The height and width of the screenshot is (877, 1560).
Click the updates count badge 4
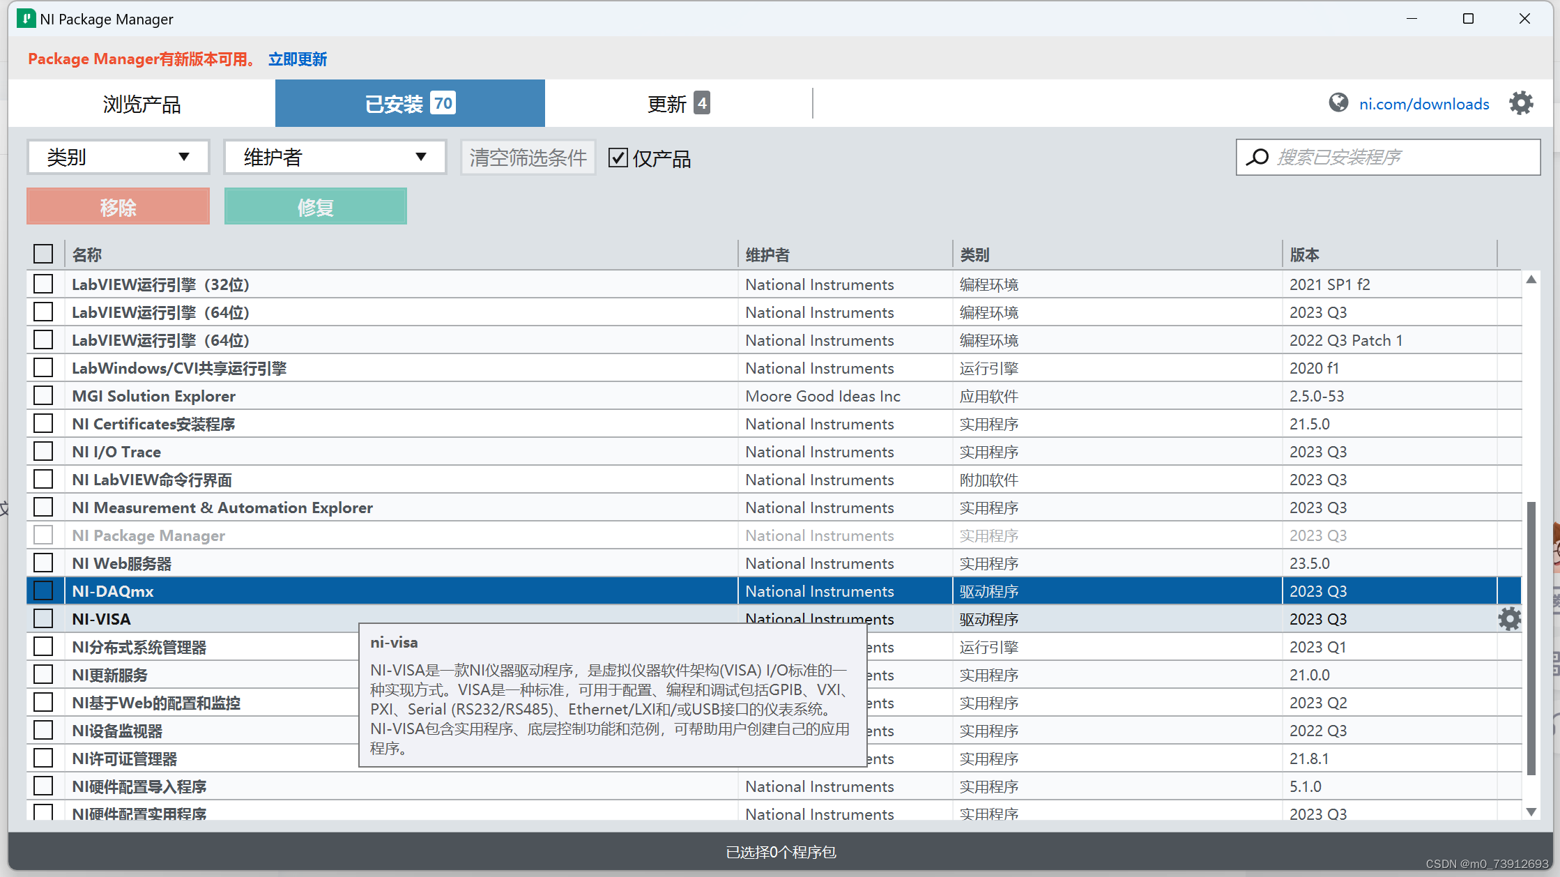point(702,103)
